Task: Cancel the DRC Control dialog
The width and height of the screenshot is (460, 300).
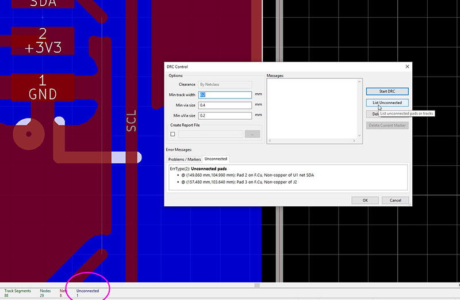Action: (x=395, y=200)
